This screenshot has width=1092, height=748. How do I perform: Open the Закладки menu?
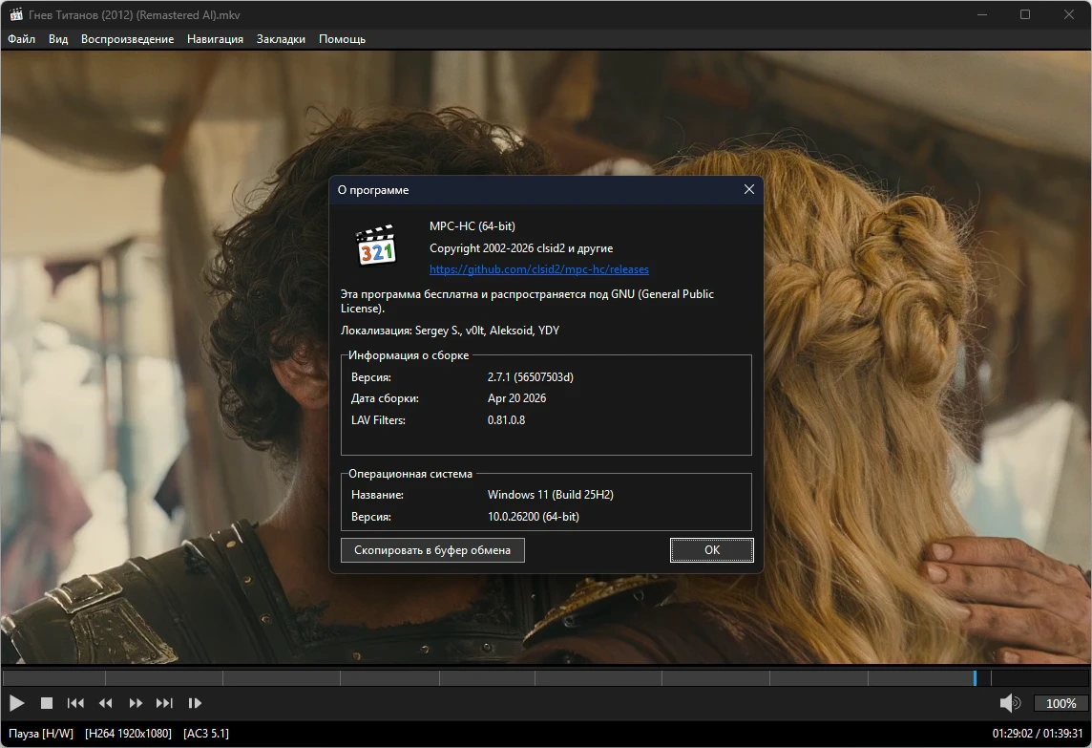click(x=281, y=39)
